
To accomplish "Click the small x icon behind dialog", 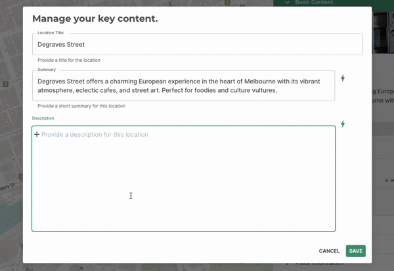I will (385, 180).
